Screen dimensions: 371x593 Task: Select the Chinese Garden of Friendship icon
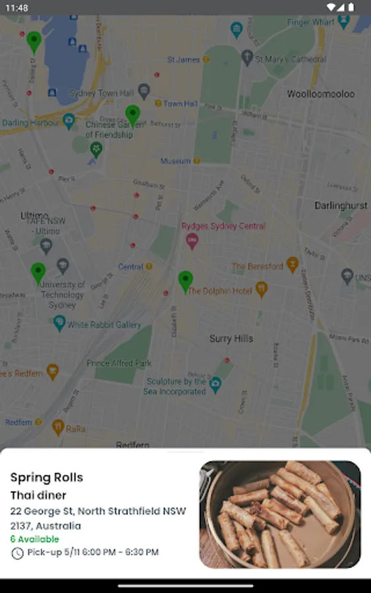(96, 150)
